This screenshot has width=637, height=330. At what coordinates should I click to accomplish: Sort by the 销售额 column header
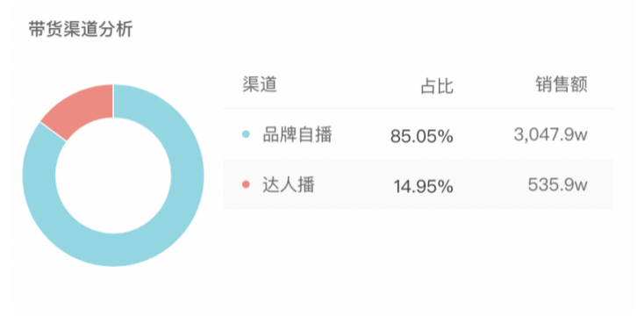coord(562,84)
